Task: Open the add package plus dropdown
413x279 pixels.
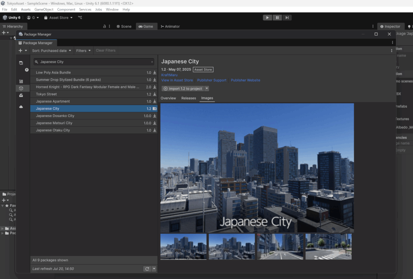Action: pos(23,50)
